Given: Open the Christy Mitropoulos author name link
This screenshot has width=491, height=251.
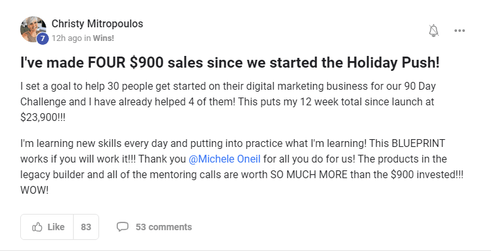Looking at the screenshot, I should click(x=97, y=23).
